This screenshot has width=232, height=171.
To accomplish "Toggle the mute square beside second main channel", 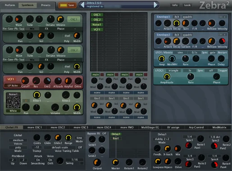I will (117, 75).
